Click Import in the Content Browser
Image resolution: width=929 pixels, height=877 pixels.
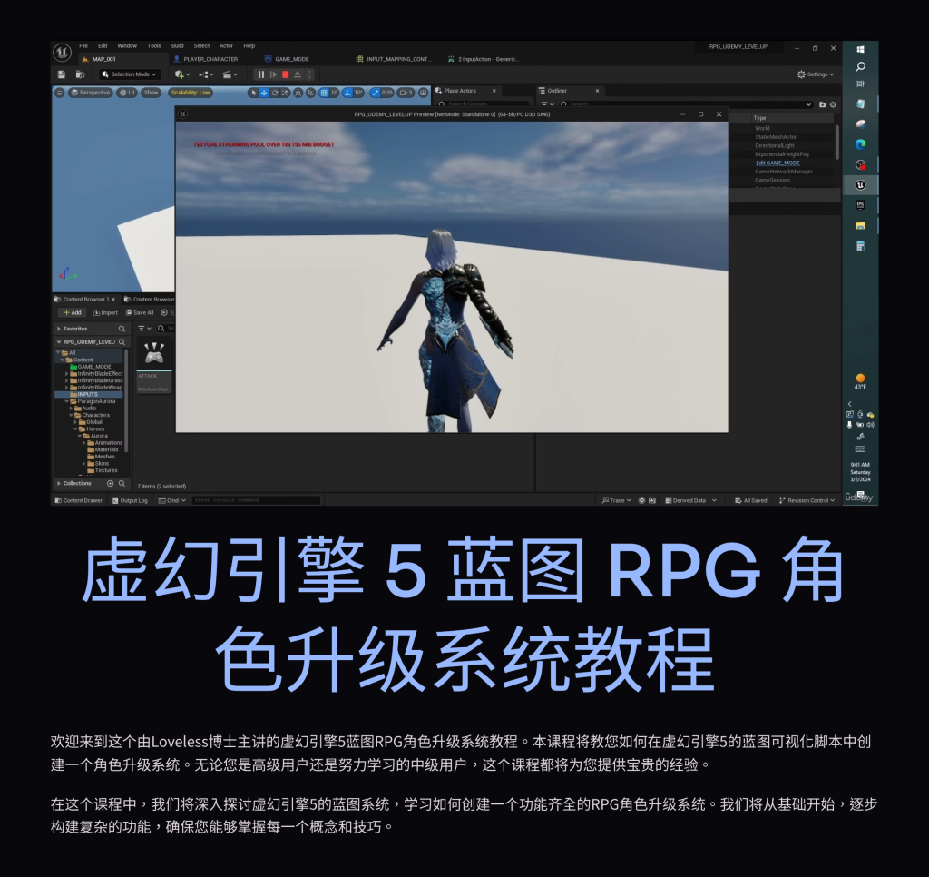click(x=105, y=313)
